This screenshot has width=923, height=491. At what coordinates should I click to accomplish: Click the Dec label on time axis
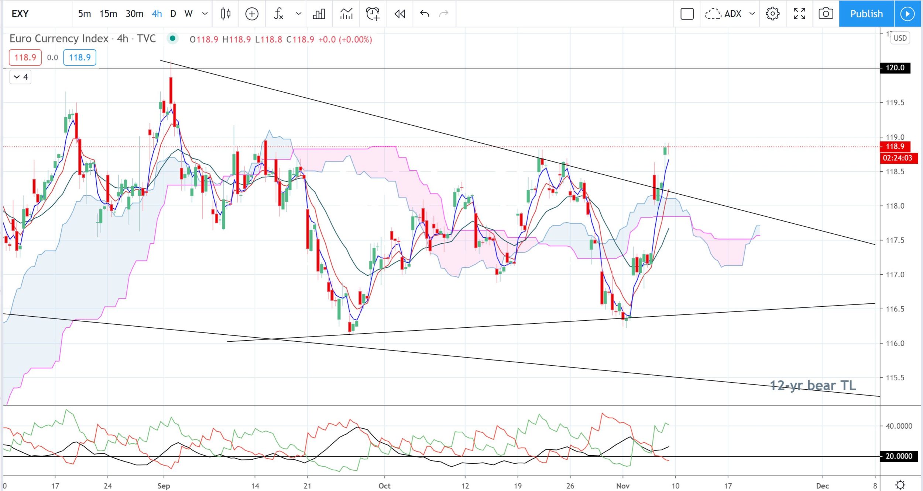[x=823, y=485]
